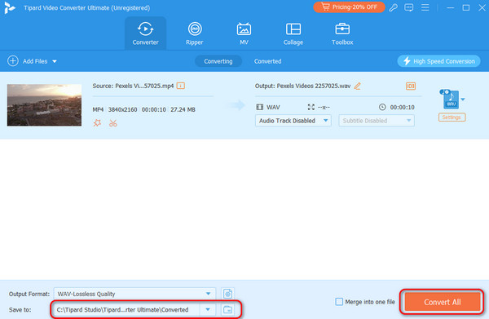Click the WAV output format file icon

point(451,100)
